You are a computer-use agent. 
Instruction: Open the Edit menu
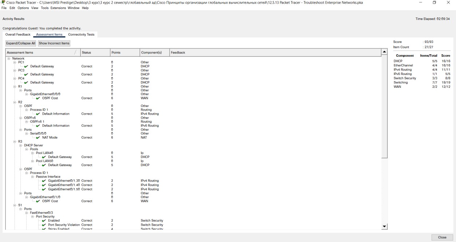(12, 8)
